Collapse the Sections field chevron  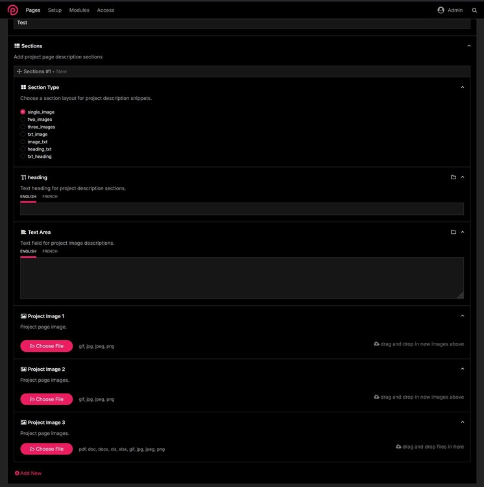pos(469,46)
